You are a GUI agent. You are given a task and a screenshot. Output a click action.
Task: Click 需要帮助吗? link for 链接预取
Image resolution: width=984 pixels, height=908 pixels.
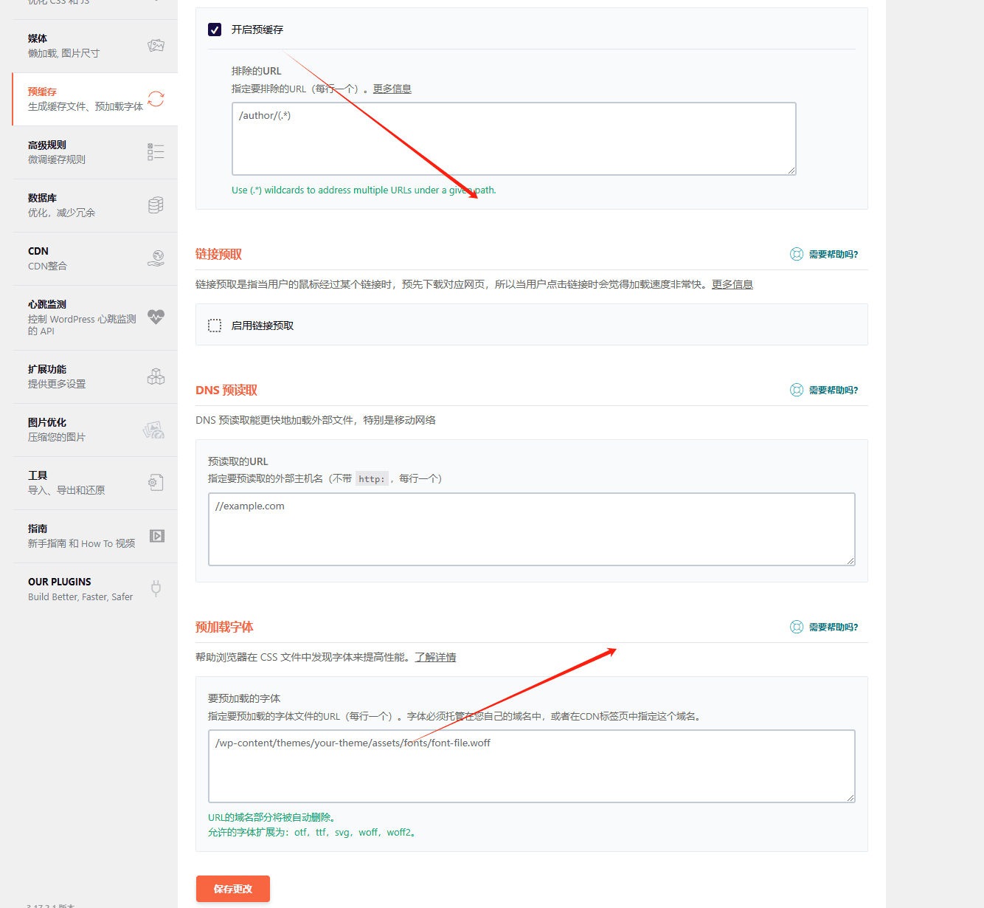click(x=834, y=254)
